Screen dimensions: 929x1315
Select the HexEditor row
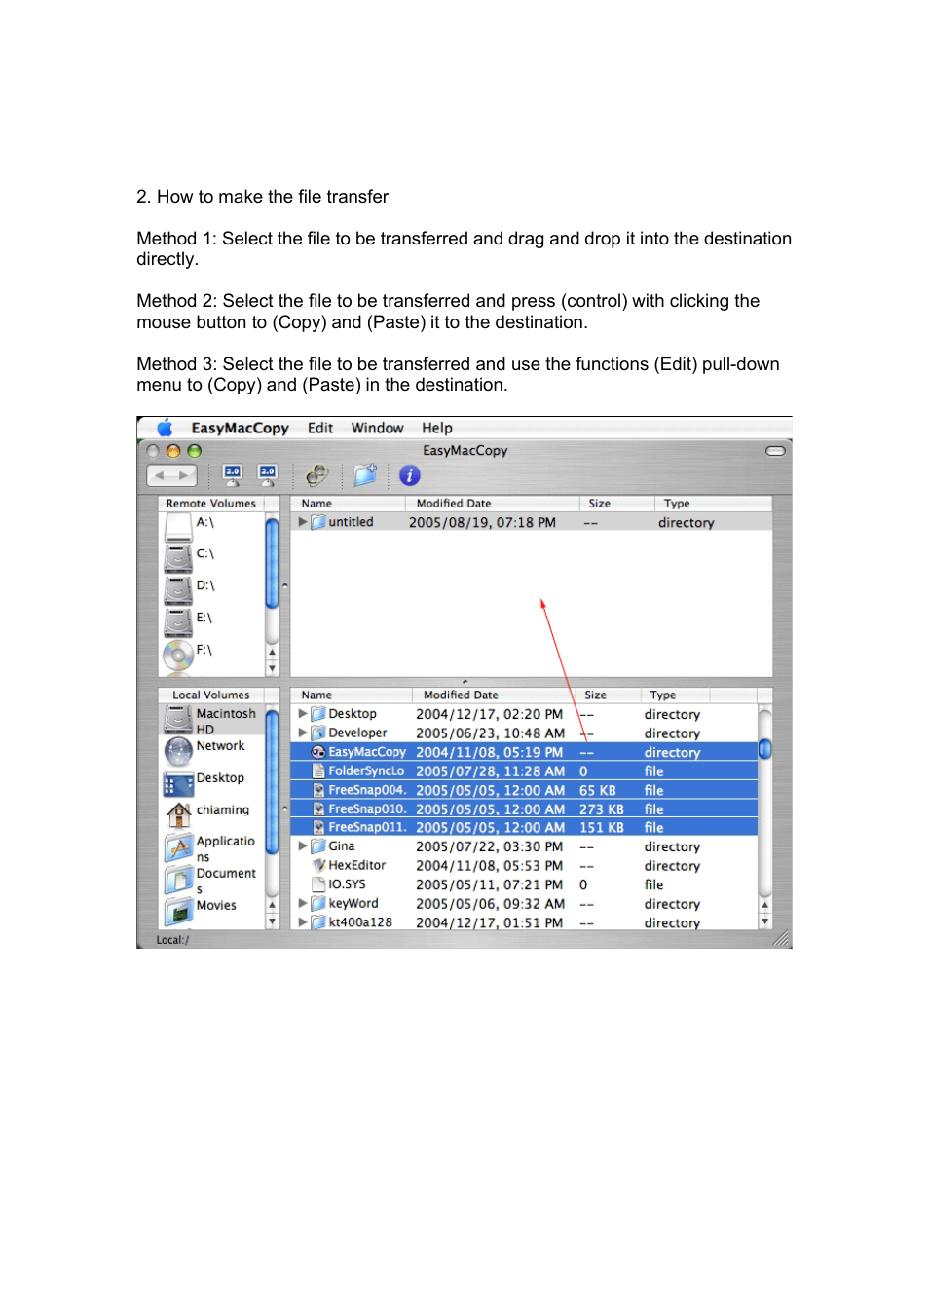pos(524,866)
